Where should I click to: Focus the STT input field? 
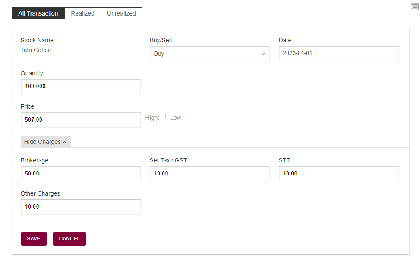tap(339, 174)
